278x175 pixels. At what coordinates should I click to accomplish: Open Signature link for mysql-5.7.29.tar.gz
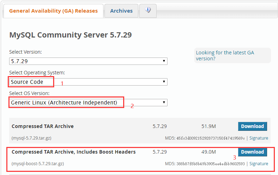click(259, 138)
